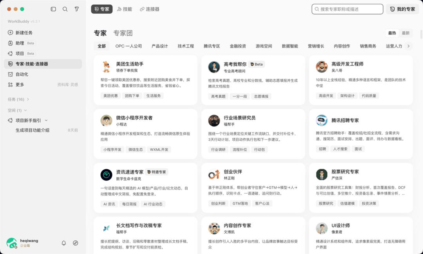Switch sorting to 最新
Image resolution: width=423 pixels, height=254 pixels.
point(405,33)
